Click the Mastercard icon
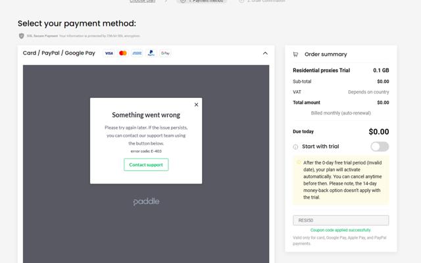 pyautogui.click(x=123, y=53)
